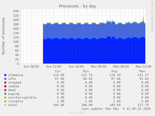Click sleeping maximum value 131.27
Screen dimensions: 155x116
coord(143,75)
